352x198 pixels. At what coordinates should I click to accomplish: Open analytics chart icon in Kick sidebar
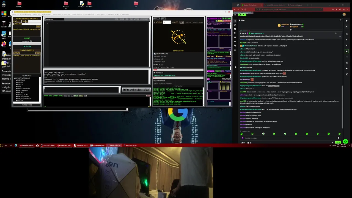pyautogui.click(x=235, y=29)
